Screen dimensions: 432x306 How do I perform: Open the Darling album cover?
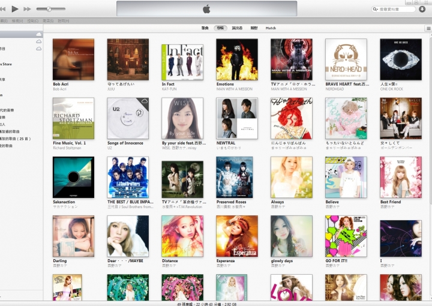pyautogui.click(x=73, y=236)
